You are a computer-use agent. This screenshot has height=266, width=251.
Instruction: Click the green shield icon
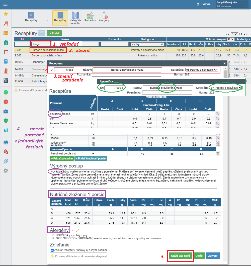click(6, 121)
